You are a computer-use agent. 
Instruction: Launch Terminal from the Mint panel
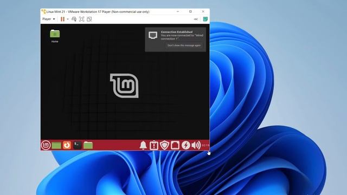tap(77, 145)
